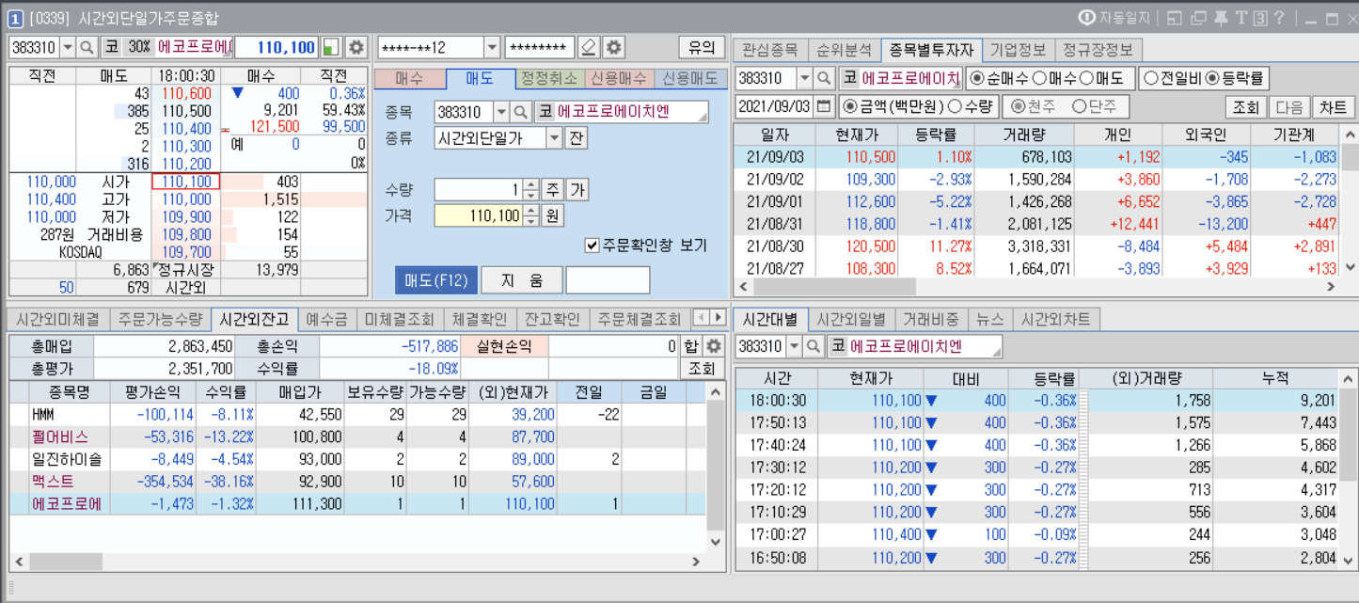
Task: Switch to the 매수 order tab
Action: point(409,78)
